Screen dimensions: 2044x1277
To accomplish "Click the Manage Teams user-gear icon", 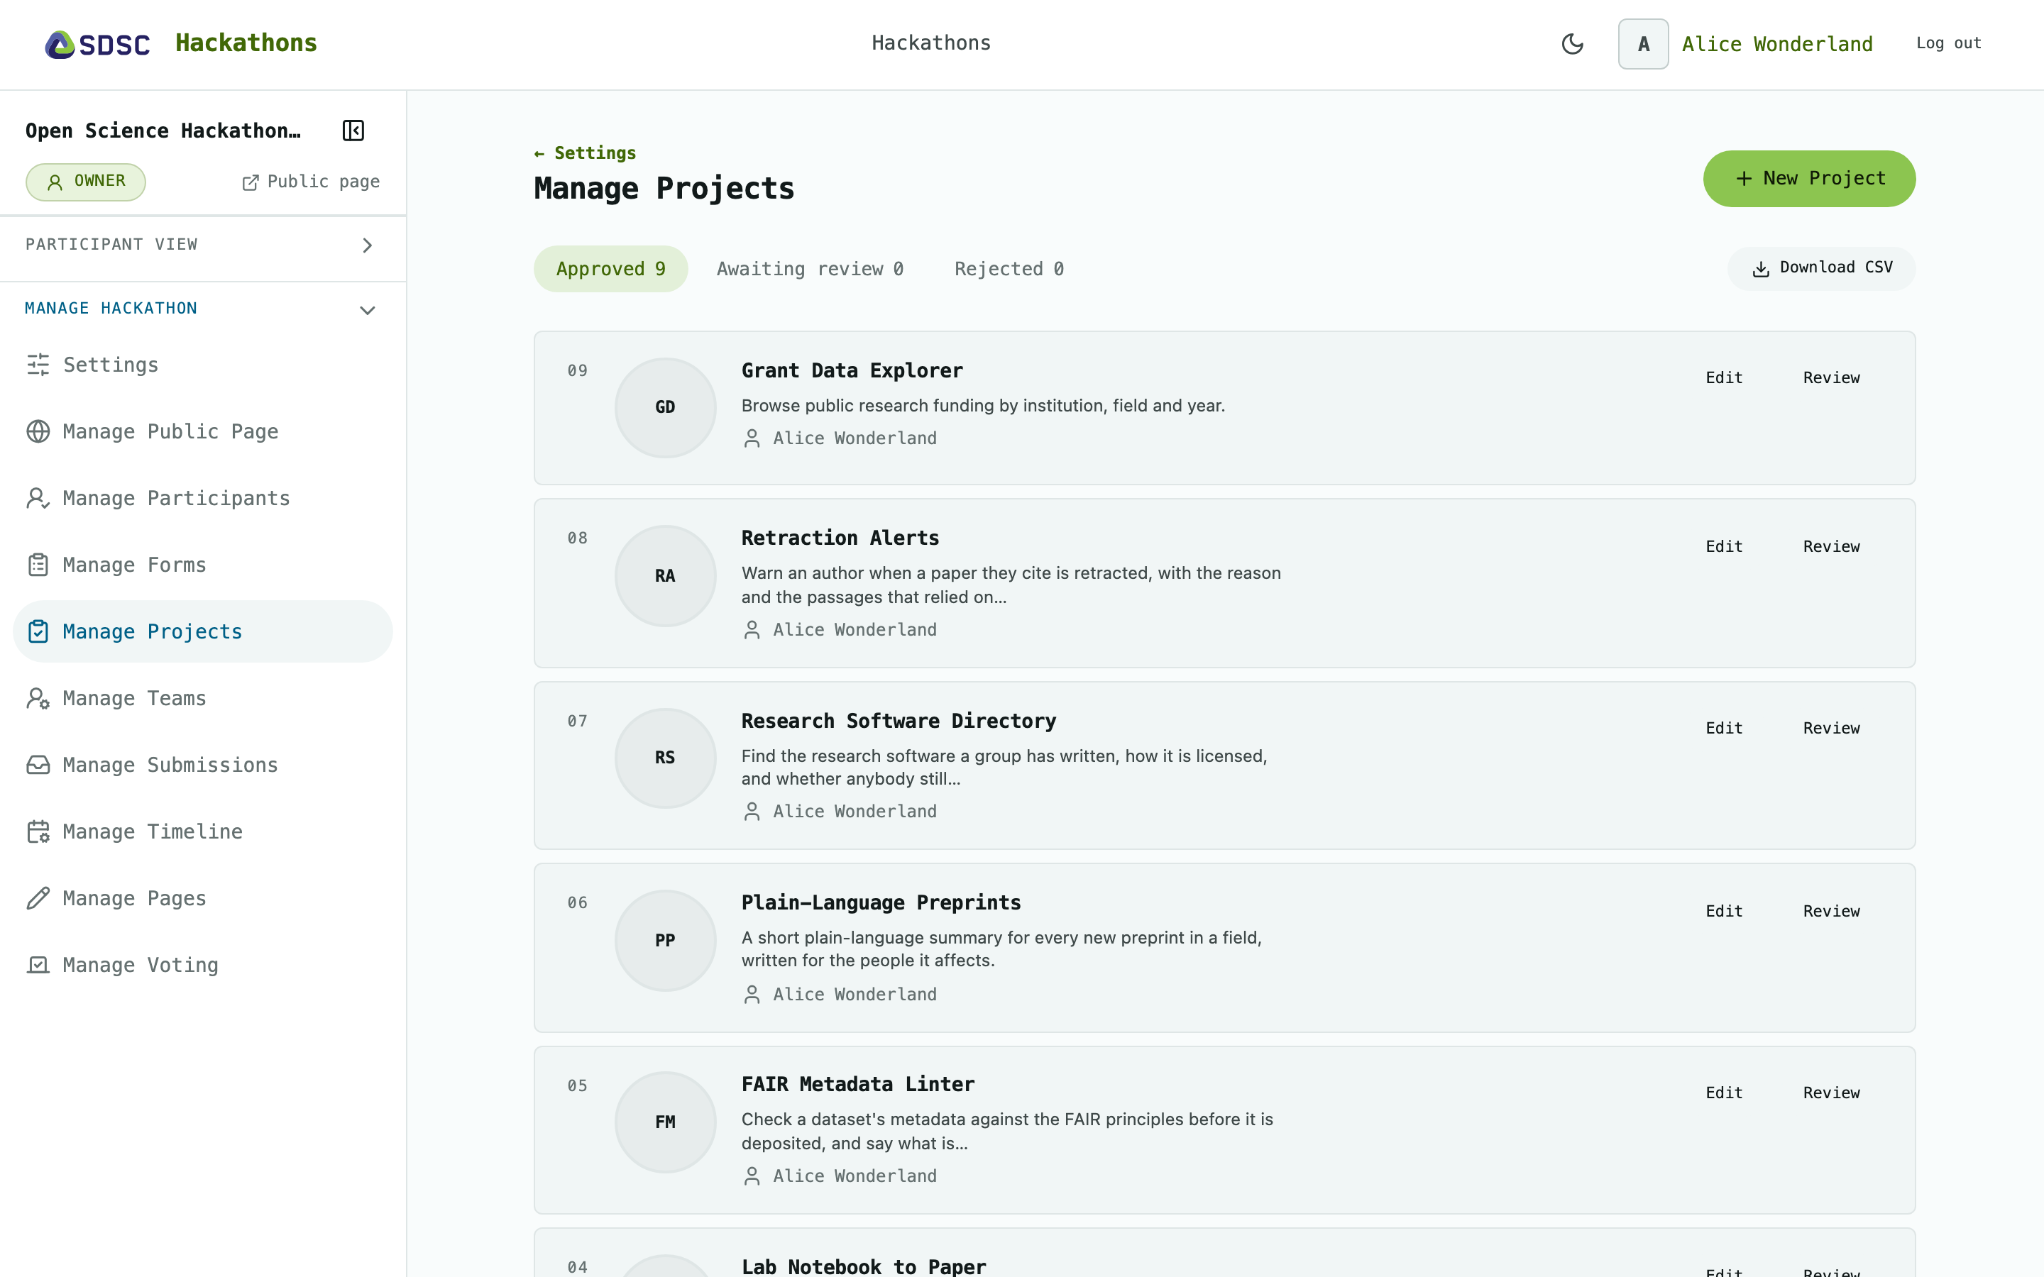I will tap(38, 699).
